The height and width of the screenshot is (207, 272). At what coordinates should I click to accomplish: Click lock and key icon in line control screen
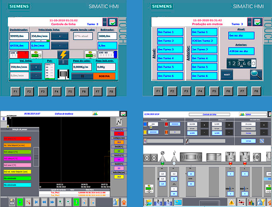point(260,202)
